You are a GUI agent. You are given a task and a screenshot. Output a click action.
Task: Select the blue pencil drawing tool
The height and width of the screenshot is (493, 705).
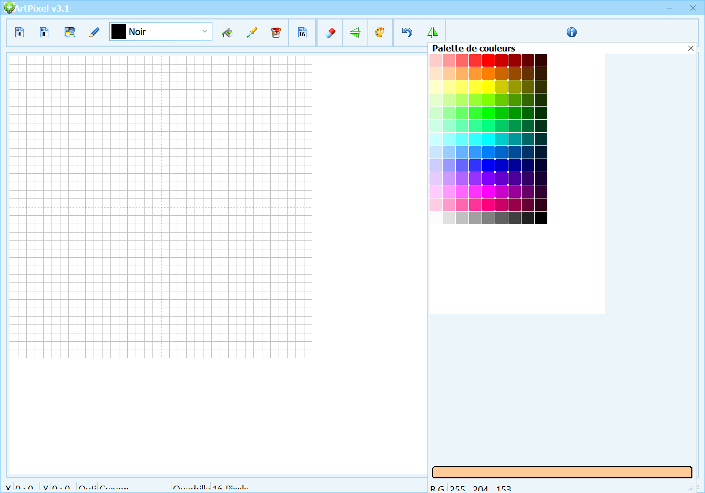click(x=94, y=33)
